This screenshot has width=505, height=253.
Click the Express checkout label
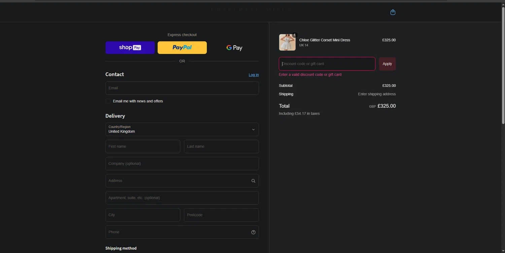(x=182, y=35)
